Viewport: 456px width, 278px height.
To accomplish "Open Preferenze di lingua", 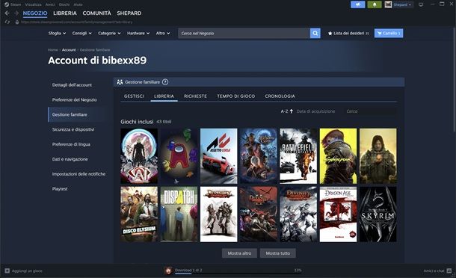I will (71, 144).
